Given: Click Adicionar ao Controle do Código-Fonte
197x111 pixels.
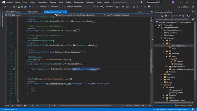Looking at the screenshot, I should [171, 109].
